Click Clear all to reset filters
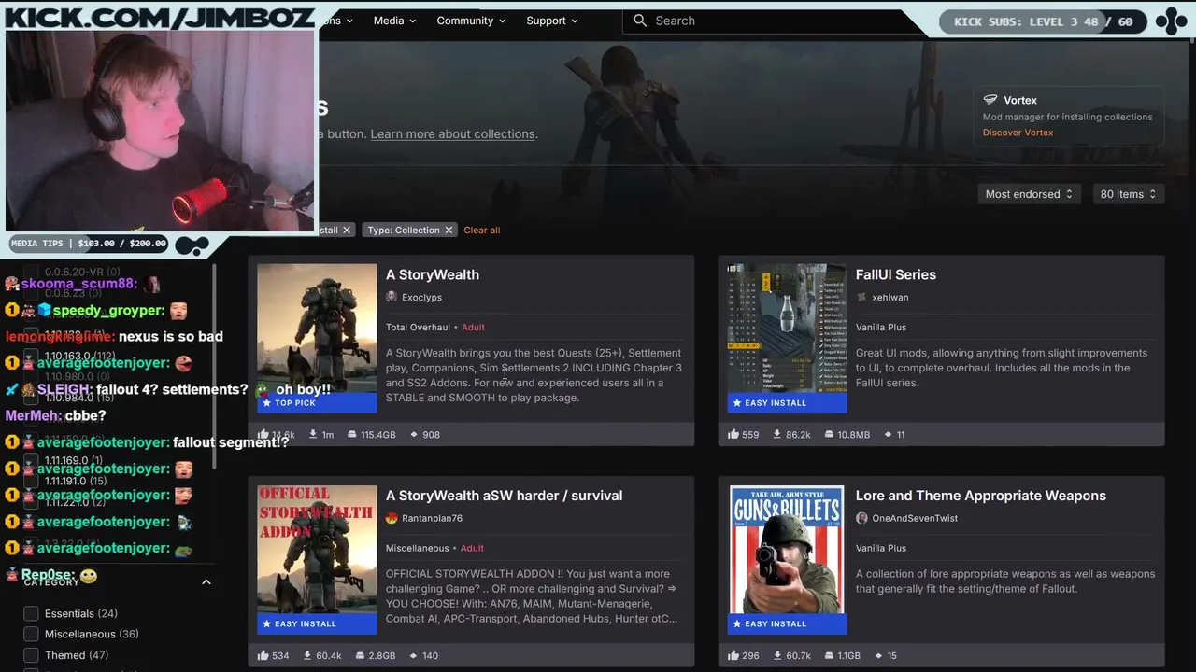This screenshot has width=1196, height=672. pos(482,231)
